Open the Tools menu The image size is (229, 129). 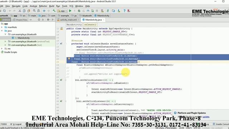tap(64, 6)
